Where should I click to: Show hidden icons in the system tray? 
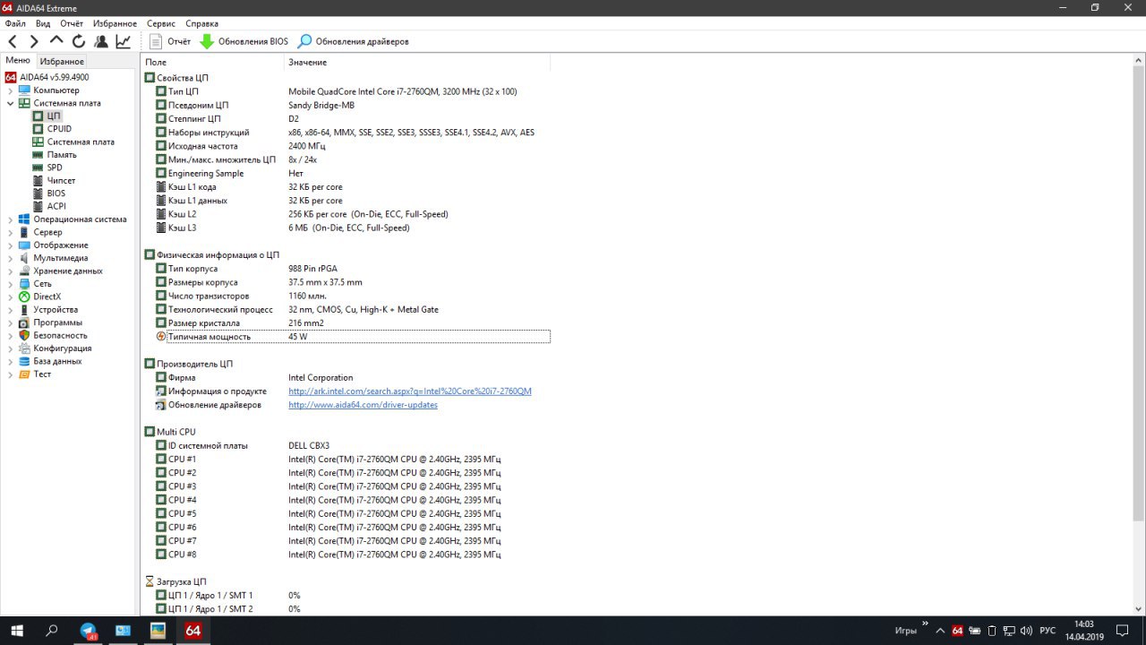[940, 631]
